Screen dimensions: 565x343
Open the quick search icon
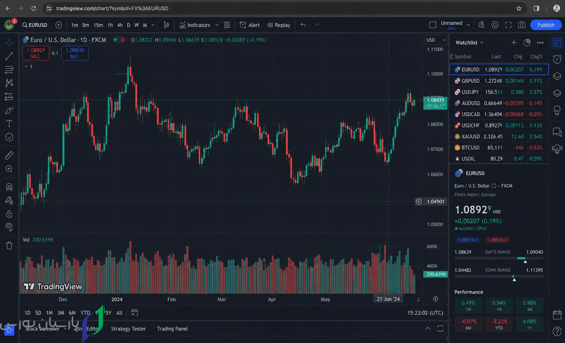[x=481, y=25]
